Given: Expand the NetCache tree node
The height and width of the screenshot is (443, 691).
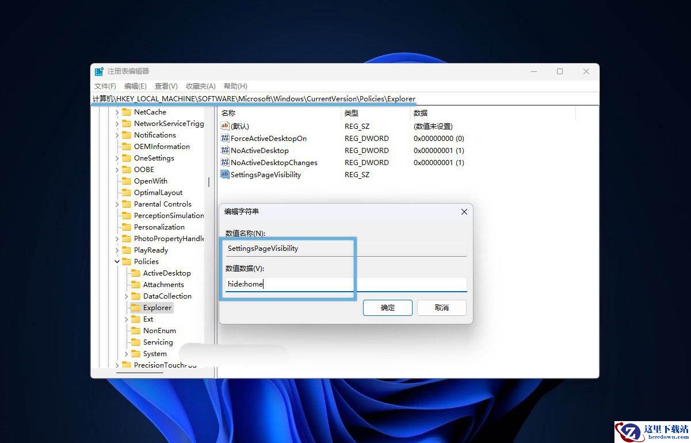Looking at the screenshot, I should pos(117,112).
